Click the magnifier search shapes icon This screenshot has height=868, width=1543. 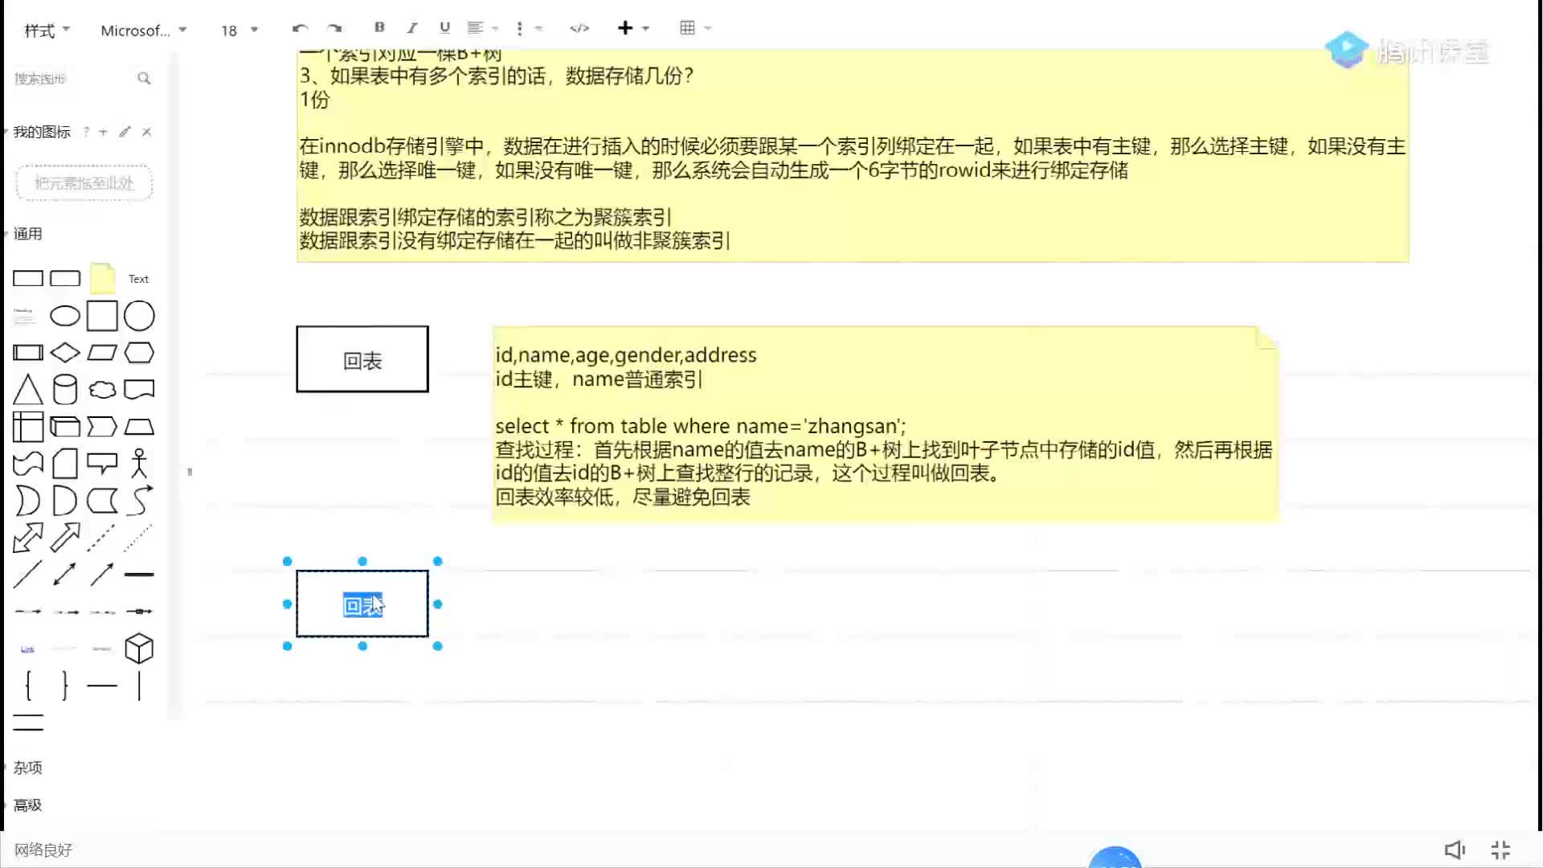[x=144, y=78]
